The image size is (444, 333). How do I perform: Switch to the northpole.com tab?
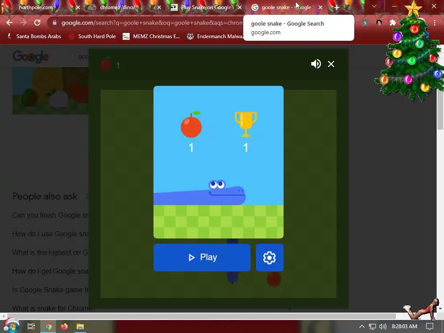coord(36,7)
